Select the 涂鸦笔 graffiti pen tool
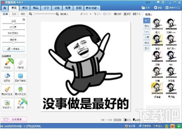The image size is (182, 129). [7, 64]
